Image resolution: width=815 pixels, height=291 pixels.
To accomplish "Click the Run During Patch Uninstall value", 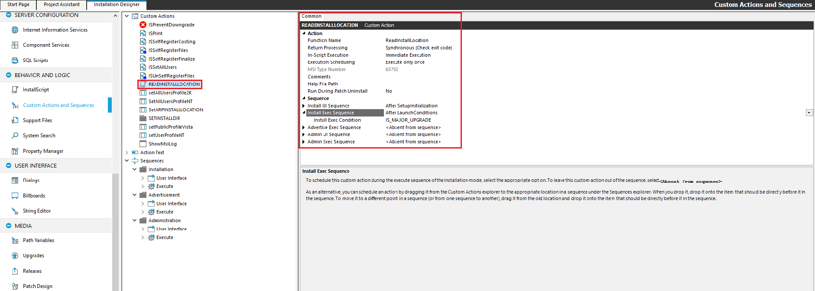I will (x=389, y=91).
